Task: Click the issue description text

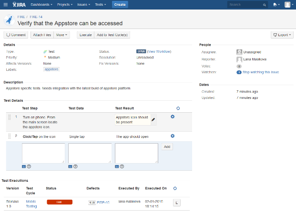Action: point(68,88)
